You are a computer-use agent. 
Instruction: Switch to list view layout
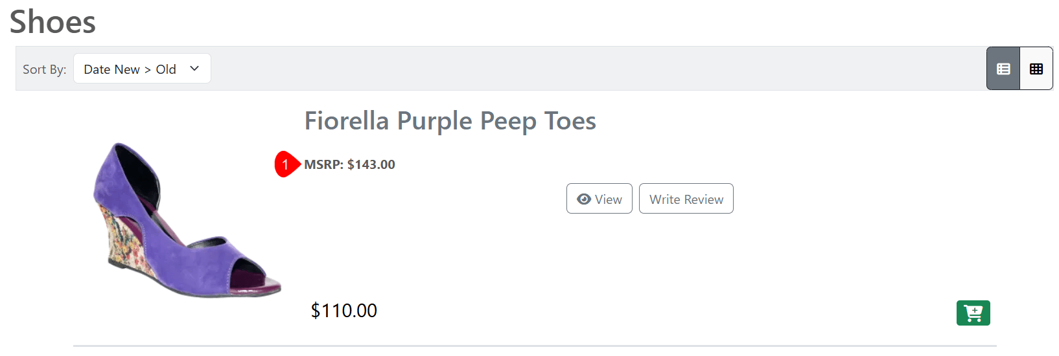[x=1003, y=69]
